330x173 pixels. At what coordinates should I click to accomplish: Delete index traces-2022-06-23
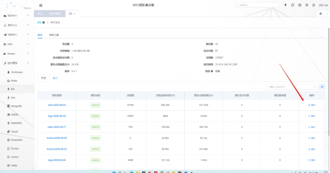click(312, 149)
